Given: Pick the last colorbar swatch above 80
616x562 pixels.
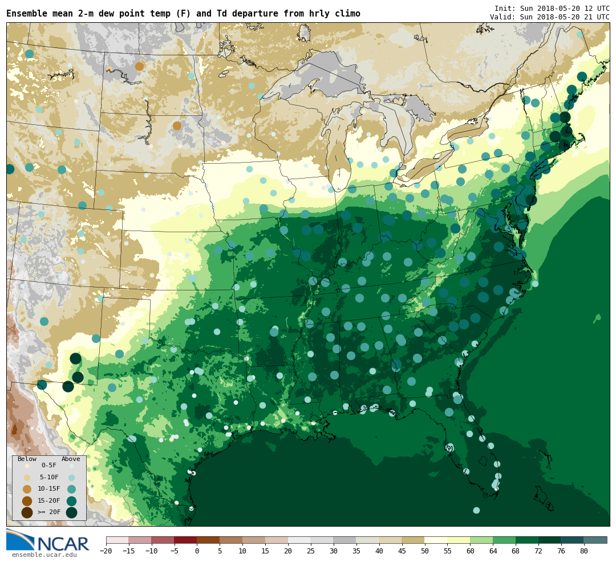Looking at the screenshot, I should pos(595,540).
